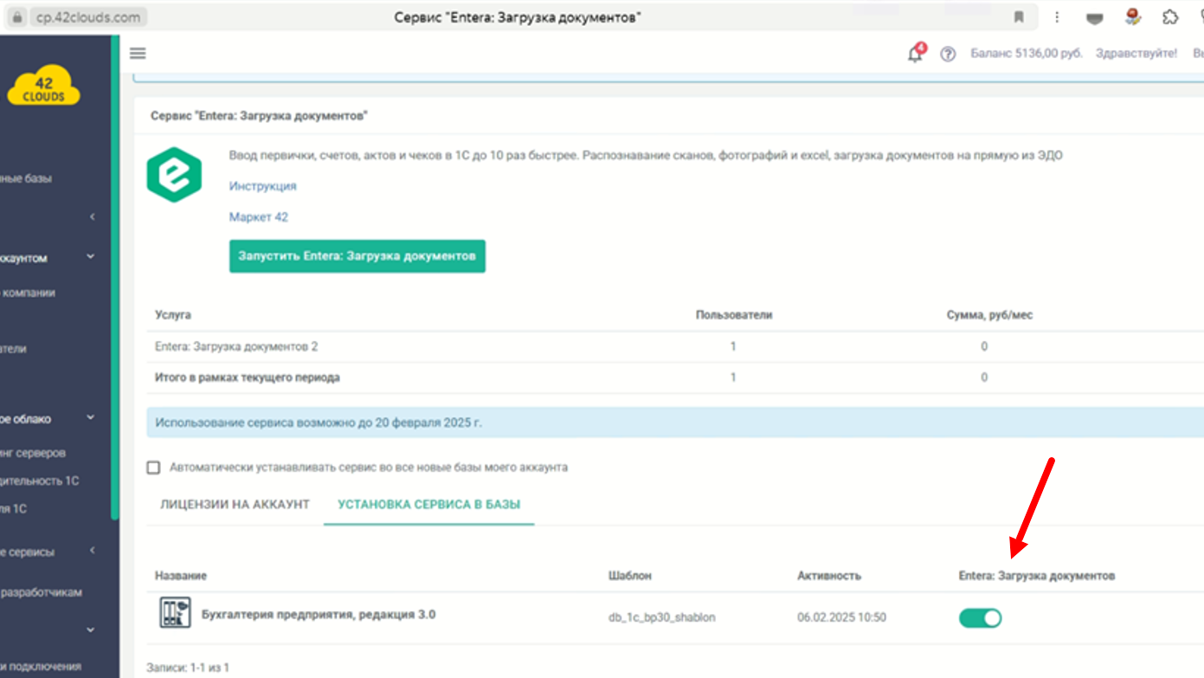The image size is (1204, 678).
Task: Open notifications bell with 4 alerts
Action: pyautogui.click(x=916, y=54)
